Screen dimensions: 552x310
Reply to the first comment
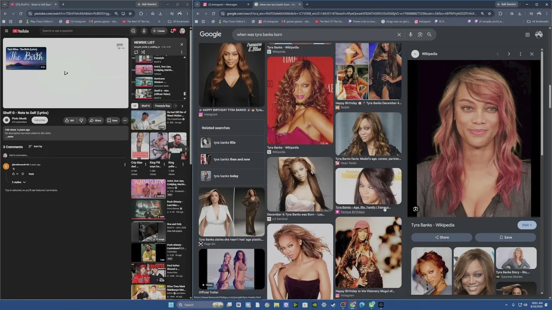[x=31, y=174]
